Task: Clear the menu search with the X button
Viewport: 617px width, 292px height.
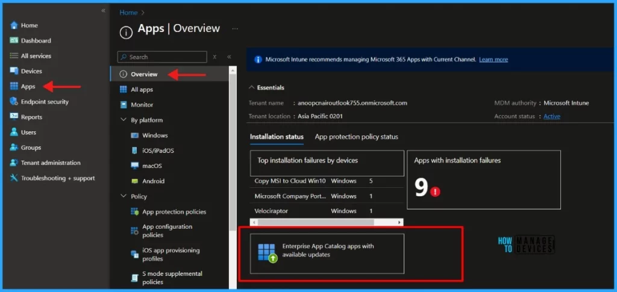Action: [215, 57]
